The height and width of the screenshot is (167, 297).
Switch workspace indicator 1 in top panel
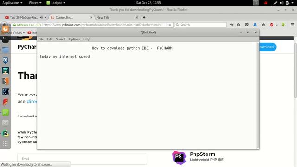pyautogui.click(x=256, y=3)
